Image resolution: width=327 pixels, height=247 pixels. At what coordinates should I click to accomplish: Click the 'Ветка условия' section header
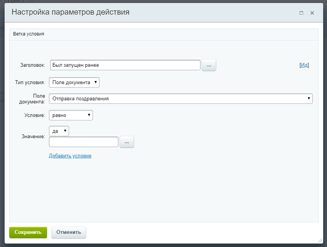click(x=29, y=34)
